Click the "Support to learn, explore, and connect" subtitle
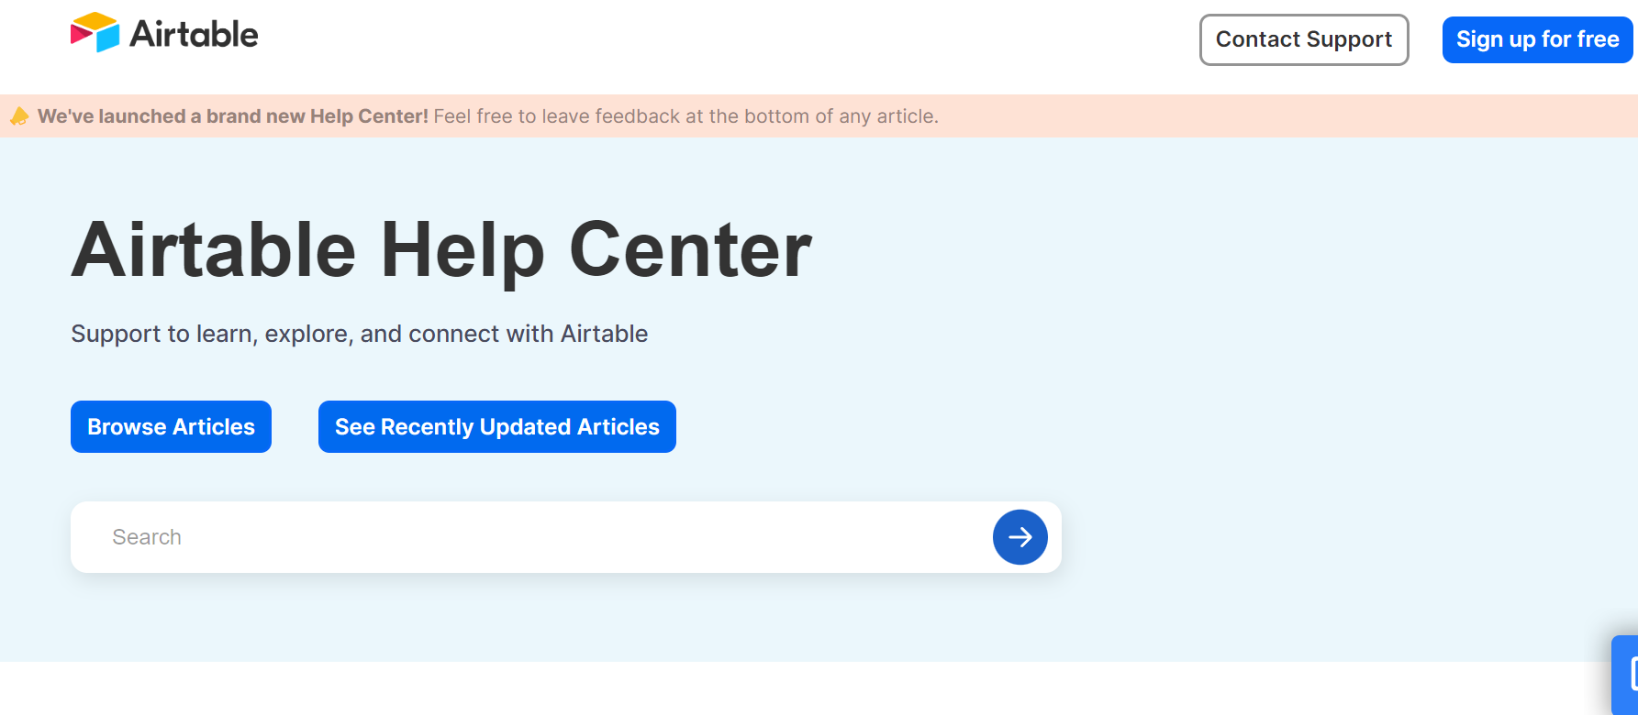This screenshot has height=715, width=1638. (360, 334)
